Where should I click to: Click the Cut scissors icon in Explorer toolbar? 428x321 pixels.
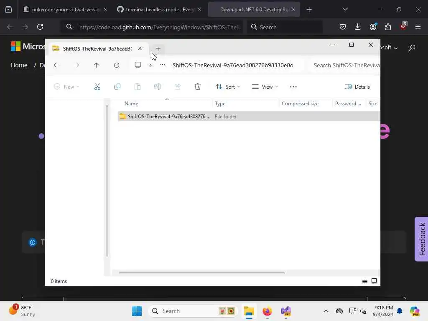pyautogui.click(x=97, y=87)
